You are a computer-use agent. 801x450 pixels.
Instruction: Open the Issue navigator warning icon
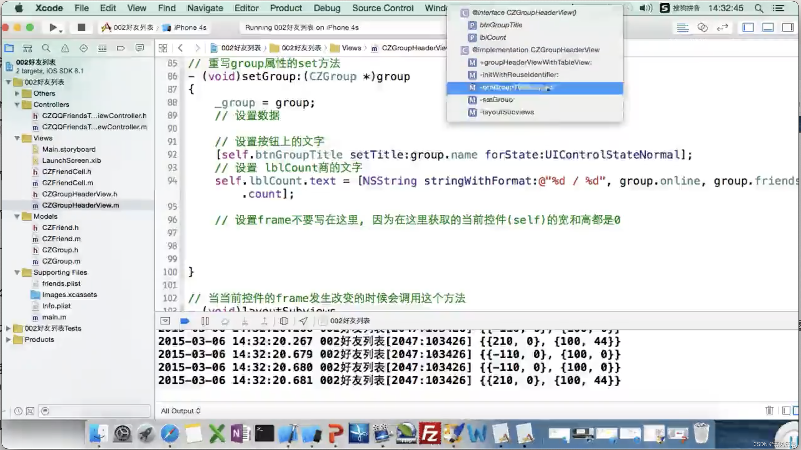65,48
